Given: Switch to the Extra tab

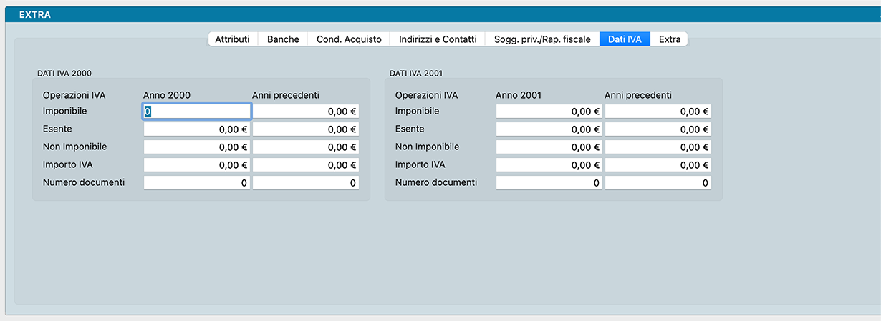Looking at the screenshot, I should point(670,39).
